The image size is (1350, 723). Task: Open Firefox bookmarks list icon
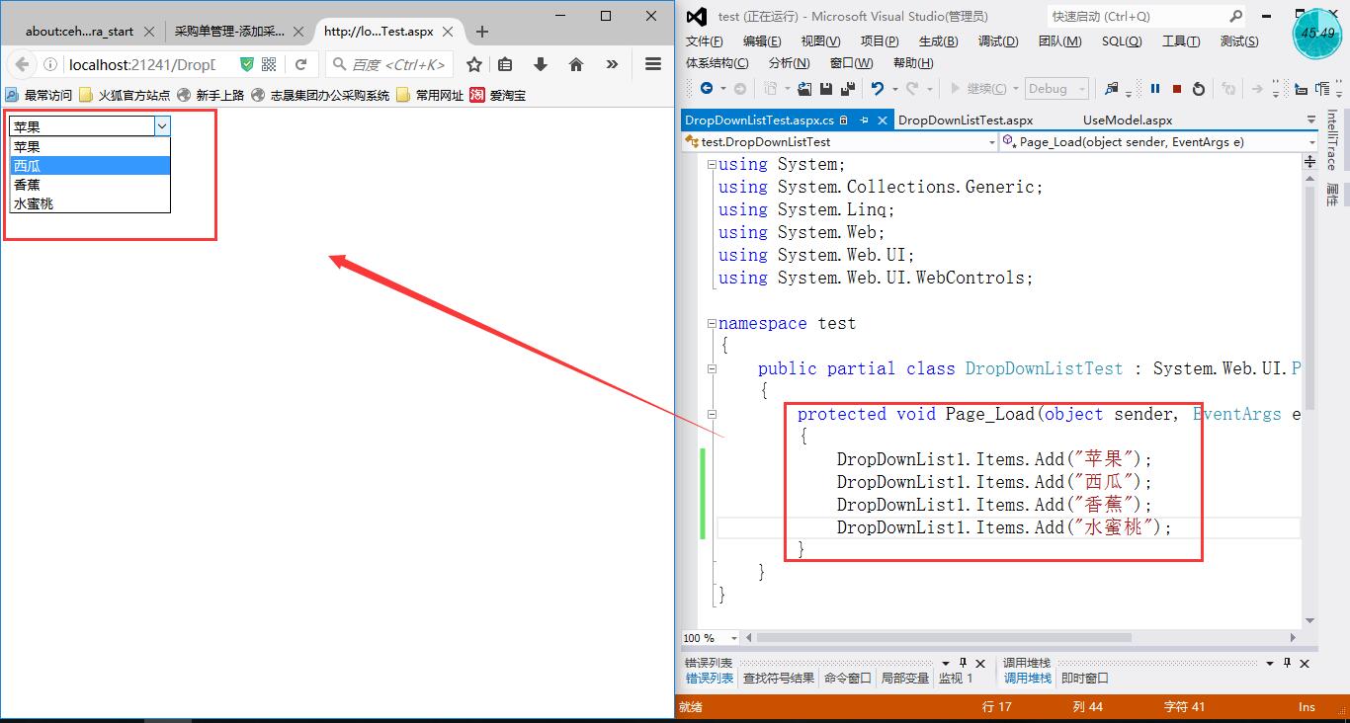505,64
